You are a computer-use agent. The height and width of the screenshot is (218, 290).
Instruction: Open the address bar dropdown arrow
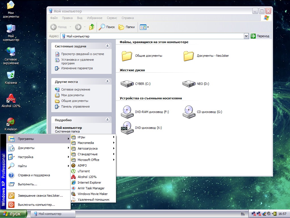[x=246, y=36]
